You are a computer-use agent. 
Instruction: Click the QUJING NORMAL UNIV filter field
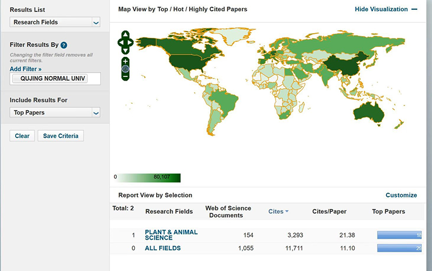[56, 79]
